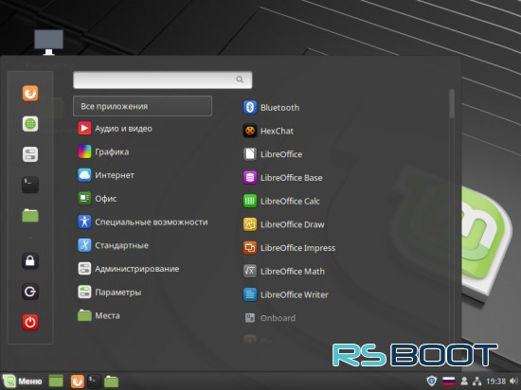Open the network connections tray icon
The width and height of the screenshot is (521, 390).
pos(476,381)
